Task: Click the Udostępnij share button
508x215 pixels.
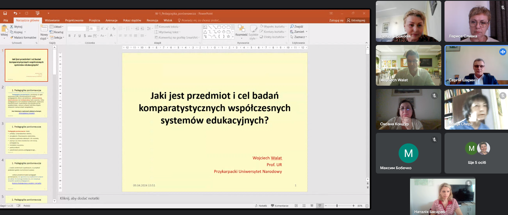Action: [356, 20]
